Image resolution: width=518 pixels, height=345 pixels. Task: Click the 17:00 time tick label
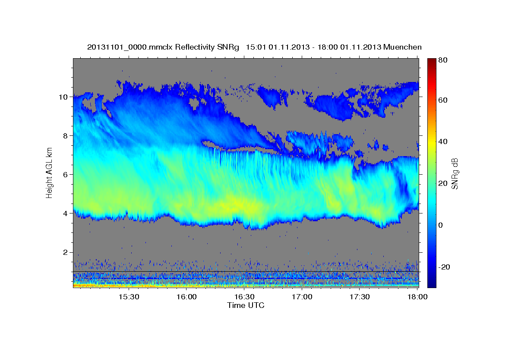(302, 297)
